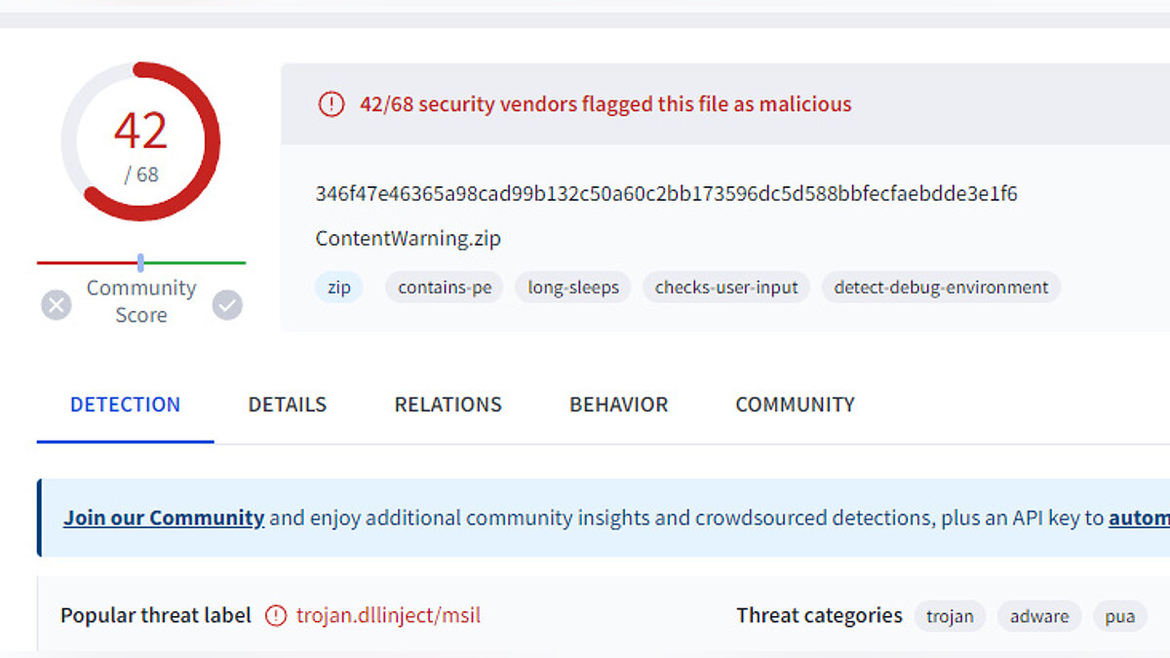Click the 42/68 detection score circle
1170x658 pixels.
click(140, 142)
